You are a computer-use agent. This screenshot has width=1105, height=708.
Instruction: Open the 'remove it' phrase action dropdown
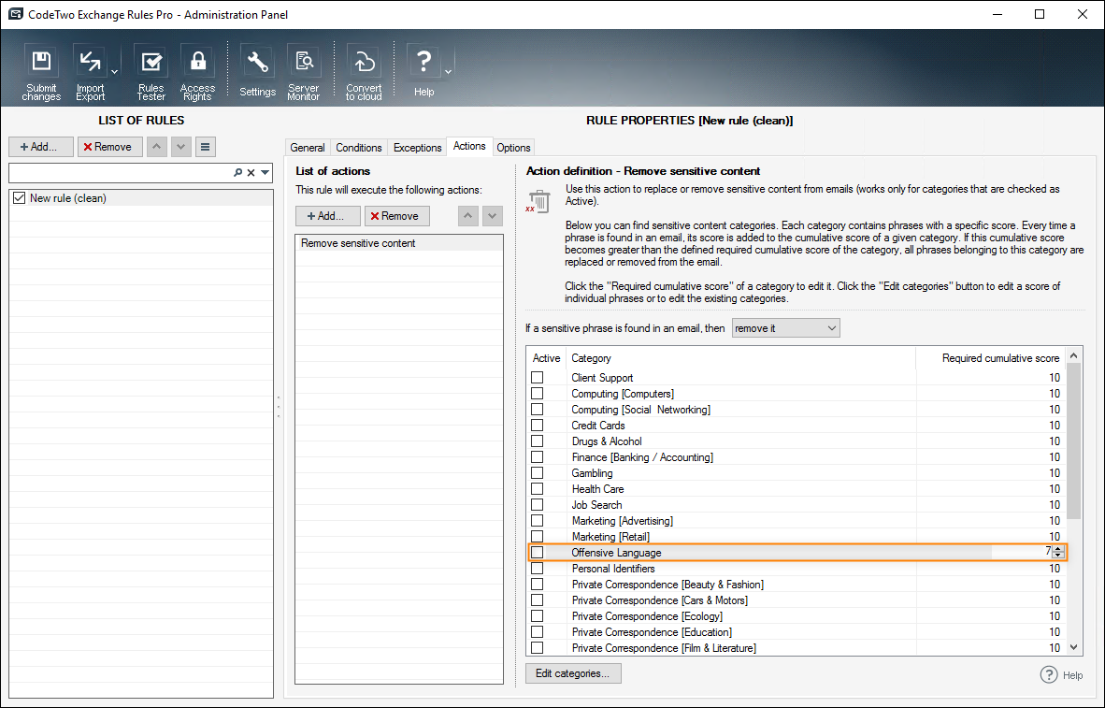[786, 328]
